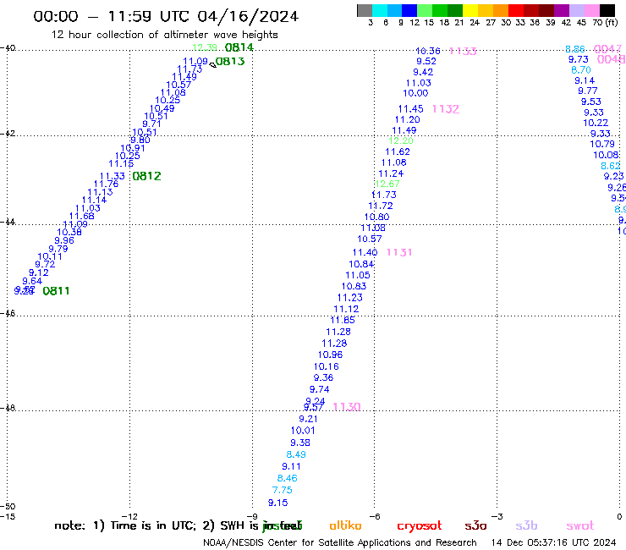This screenshot has height=550, width=626.
Task: Select the light blue 8.70 reading
Action: tap(581, 70)
